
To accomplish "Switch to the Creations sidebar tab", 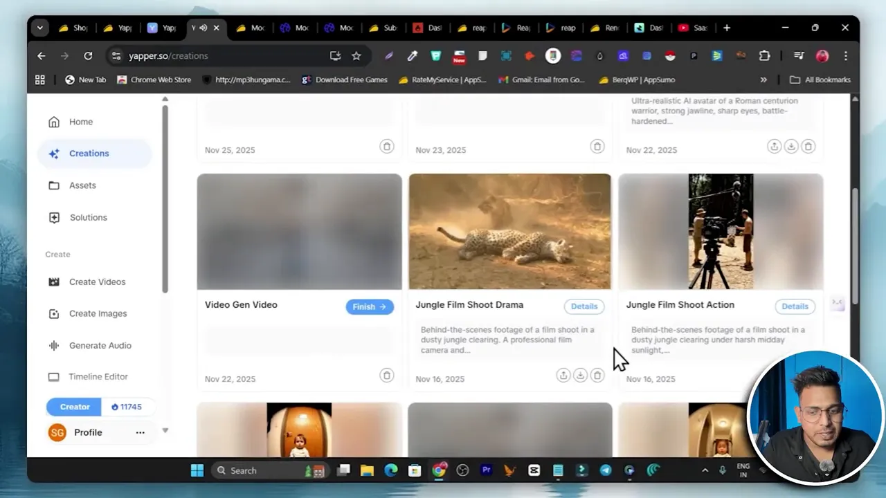I will click(x=89, y=153).
